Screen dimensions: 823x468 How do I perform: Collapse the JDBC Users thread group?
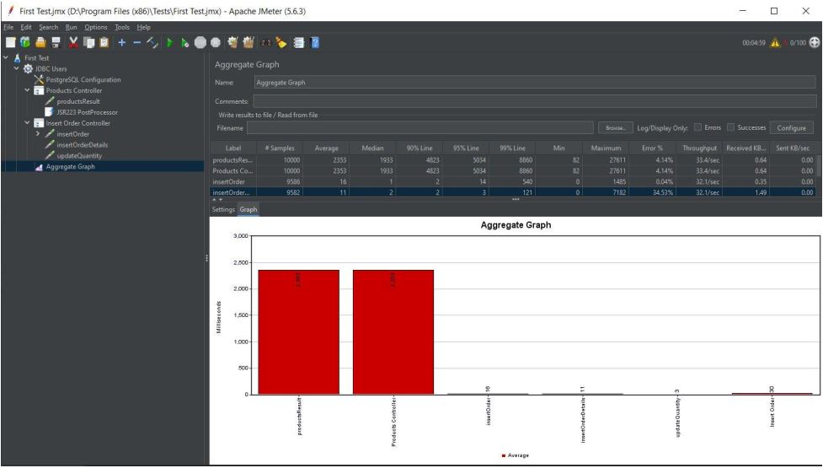[17, 69]
